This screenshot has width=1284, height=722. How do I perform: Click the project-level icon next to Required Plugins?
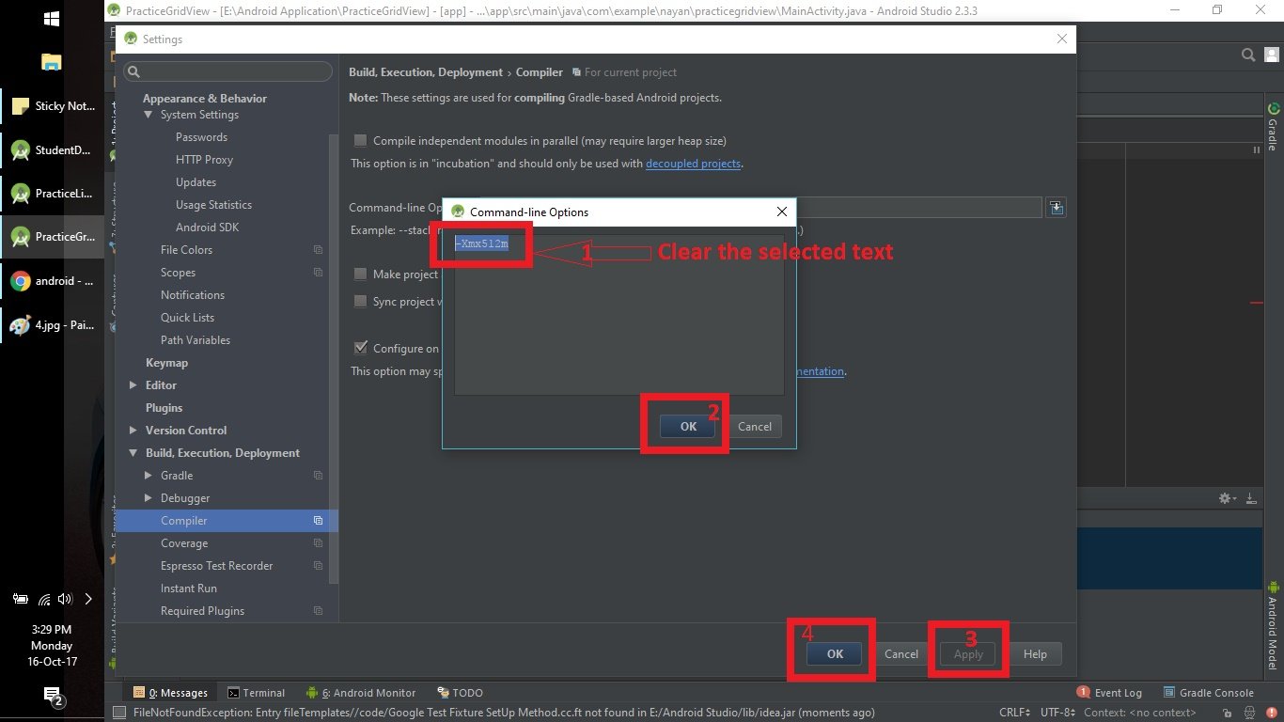(x=318, y=611)
